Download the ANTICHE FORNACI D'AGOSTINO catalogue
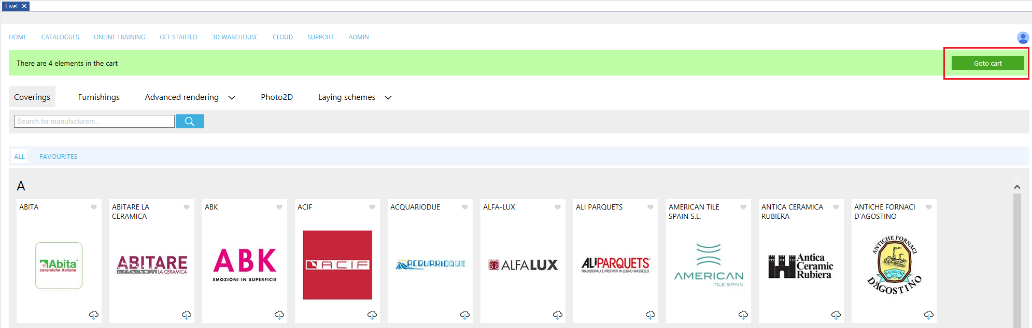Image resolution: width=1032 pixels, height=328 pixels. [x=929, y=315]
